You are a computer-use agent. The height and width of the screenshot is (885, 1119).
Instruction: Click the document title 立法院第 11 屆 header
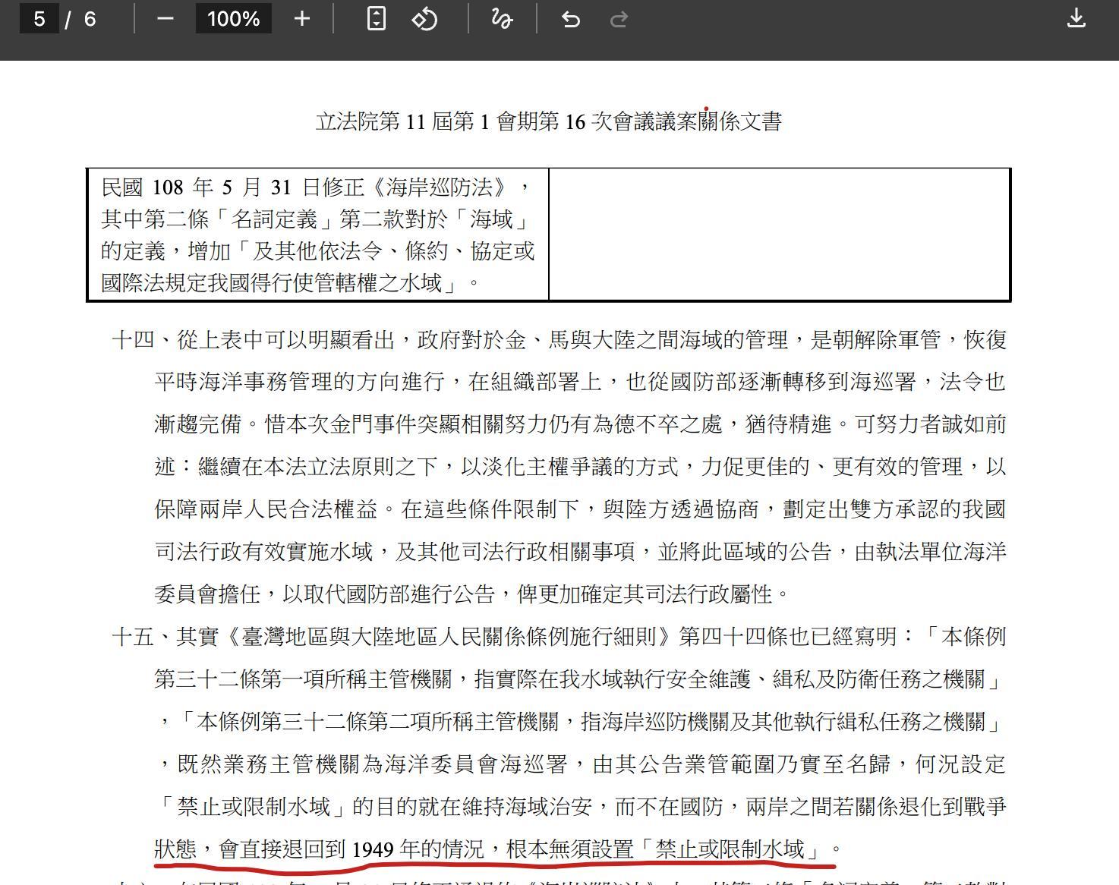(x=550, y=121)
